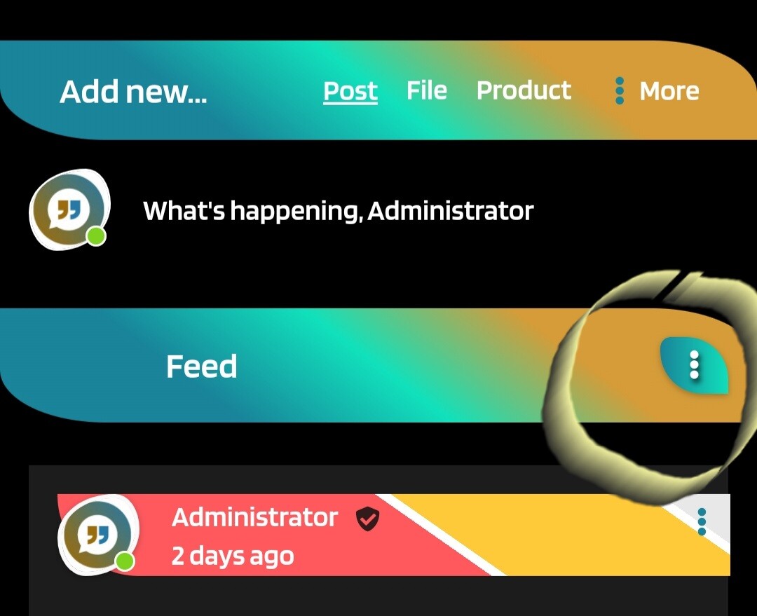Click the teal leaf-shaped Feed menu button
Viewport: 757px width, 616px height.
(x=694, y=365)
